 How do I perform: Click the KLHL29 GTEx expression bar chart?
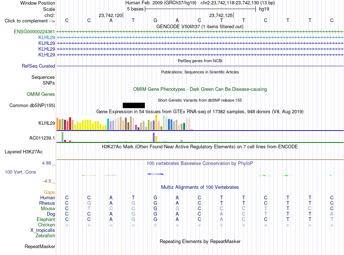125,122
